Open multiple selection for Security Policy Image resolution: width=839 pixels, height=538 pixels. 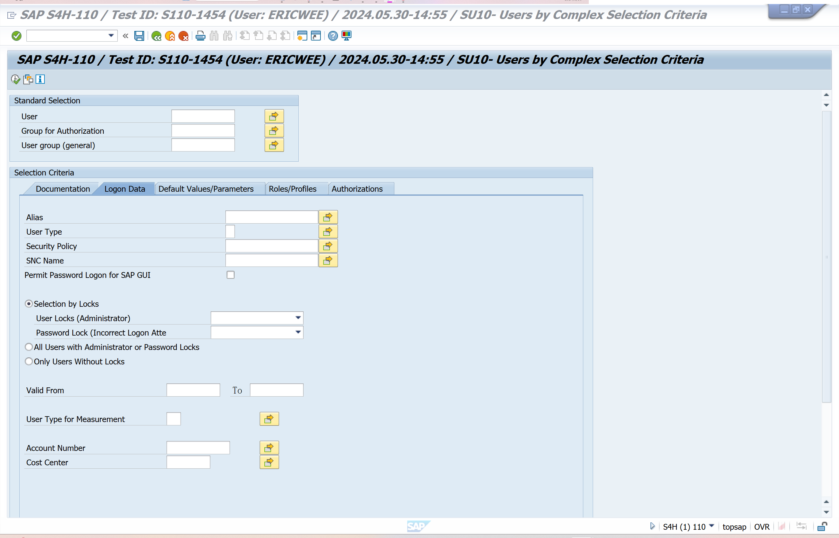click(x=328, y=246)
